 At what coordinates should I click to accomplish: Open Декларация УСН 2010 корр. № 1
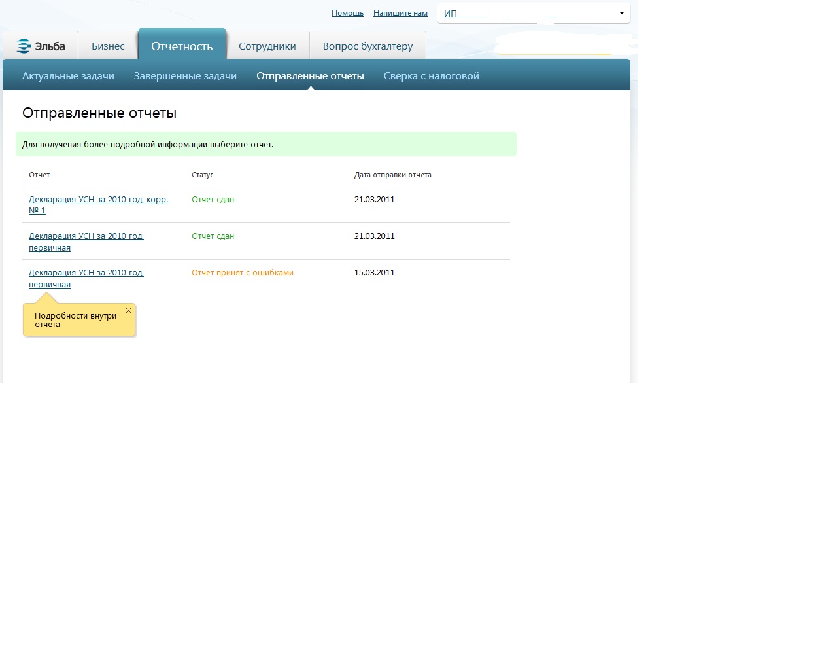[x=98, y=200]
